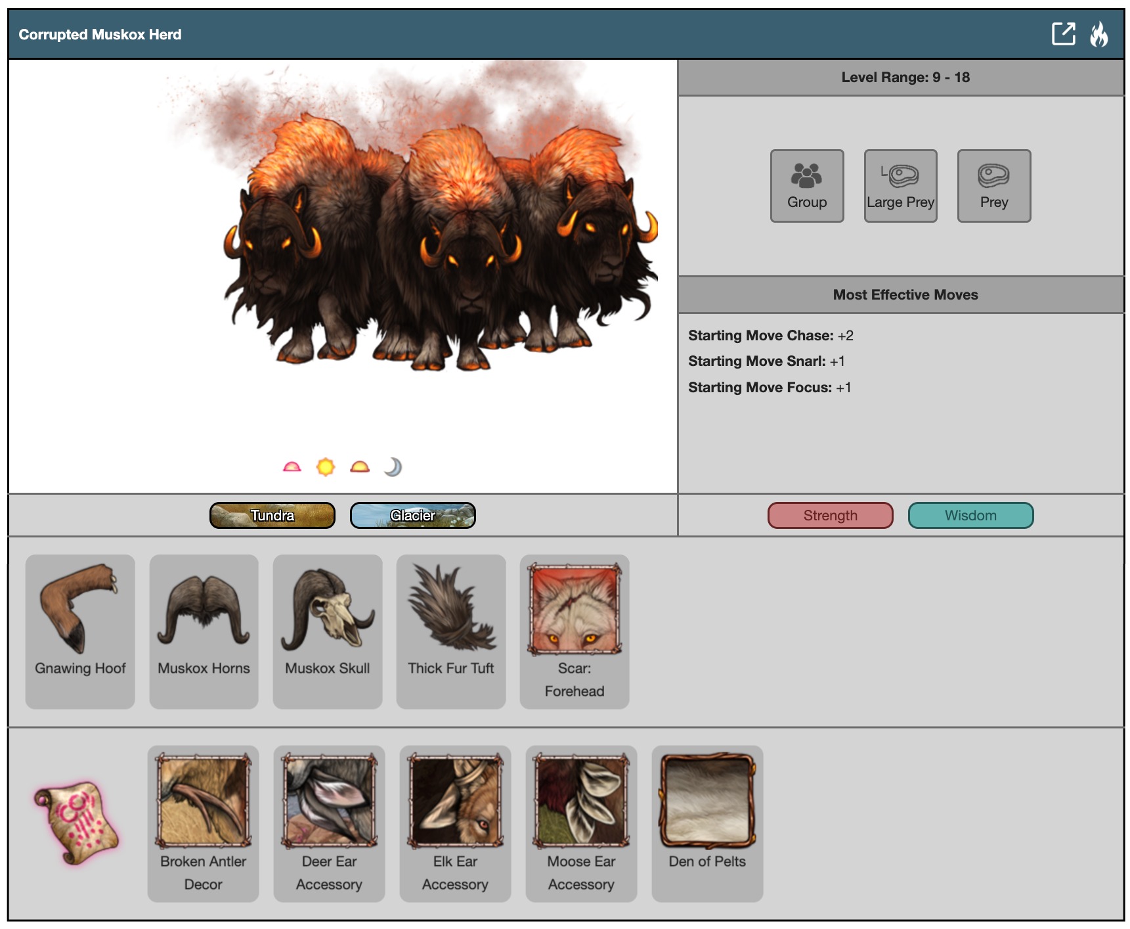Open the Muskox Horns item
The width and height of the screenshot is (1130, 929).
(x=204, y=631)
